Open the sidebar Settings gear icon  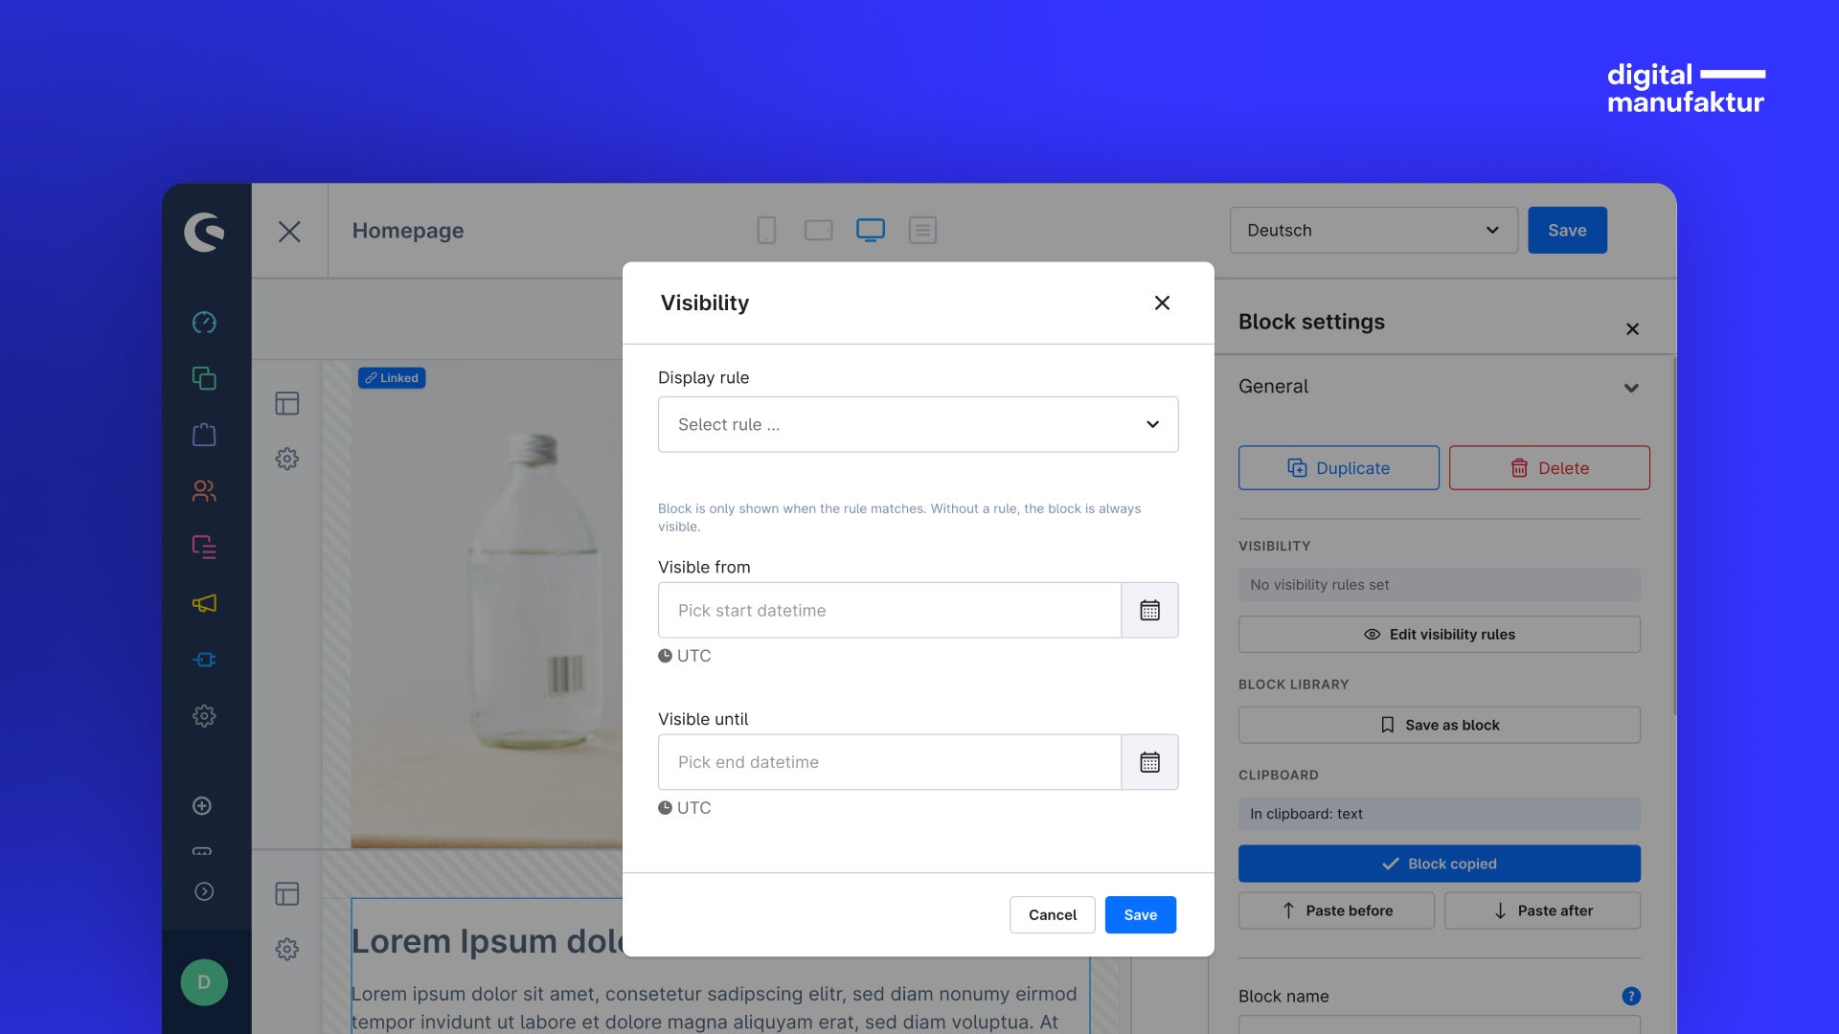pos(204,716)
